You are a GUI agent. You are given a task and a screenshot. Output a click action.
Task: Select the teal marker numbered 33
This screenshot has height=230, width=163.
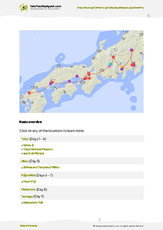tap(111, 64)
